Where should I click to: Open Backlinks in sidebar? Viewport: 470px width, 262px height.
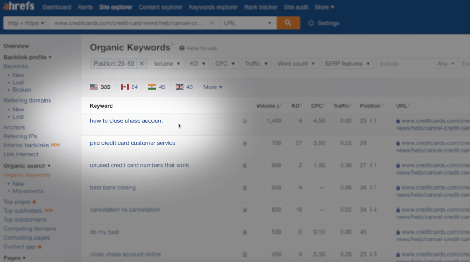(16, 66)
